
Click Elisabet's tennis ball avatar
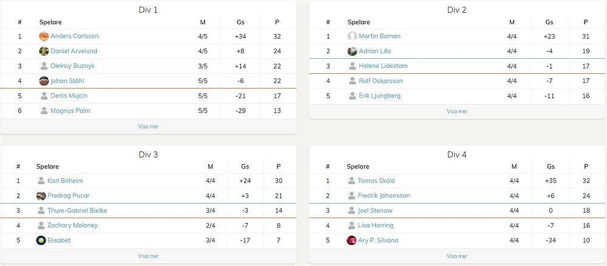pos(41,241)
